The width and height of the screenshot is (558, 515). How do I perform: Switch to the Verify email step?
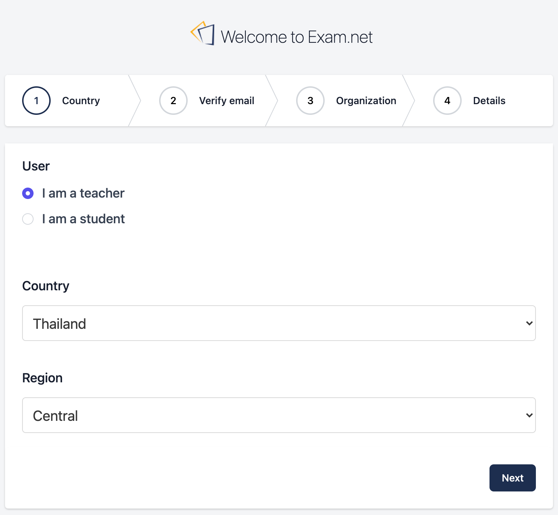pos(227,101)
